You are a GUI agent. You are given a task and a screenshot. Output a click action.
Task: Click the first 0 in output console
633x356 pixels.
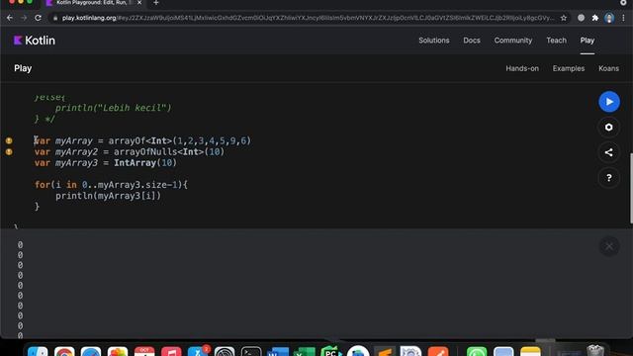20,245
